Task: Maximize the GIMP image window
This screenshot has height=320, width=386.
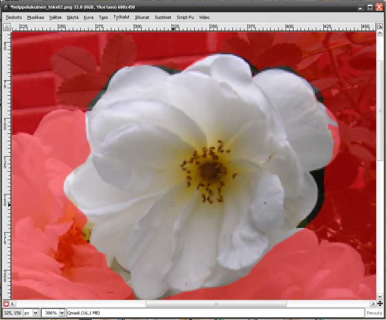Action: coord(370,7)
